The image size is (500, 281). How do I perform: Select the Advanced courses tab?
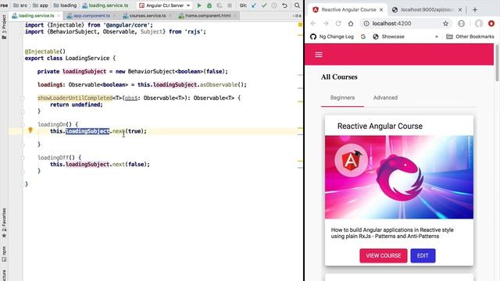tap(385, 98)
